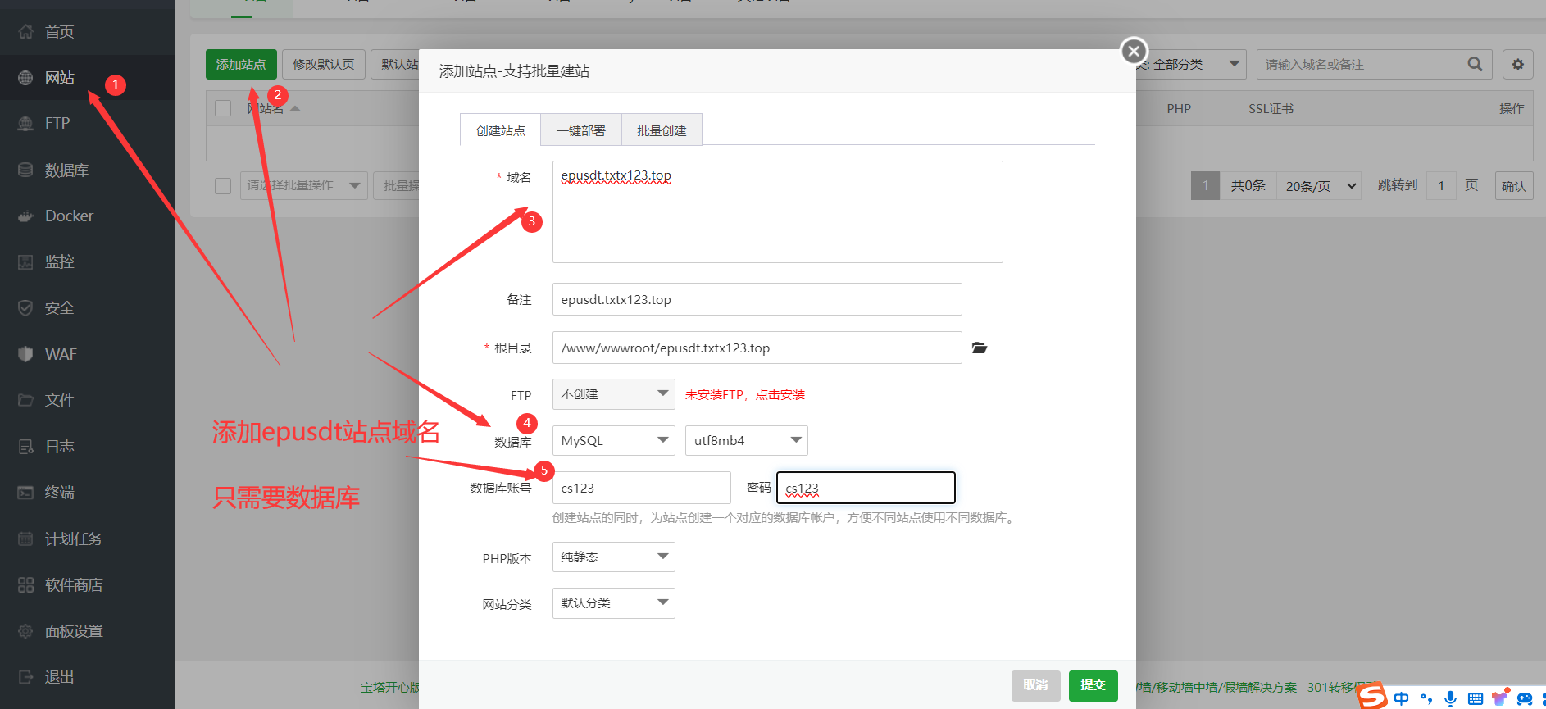Tick the checkbox beside the batch operation dropdown
The width and height of the screenshot is (1546, 709).
pyautogui.click(x=223, y=186)
